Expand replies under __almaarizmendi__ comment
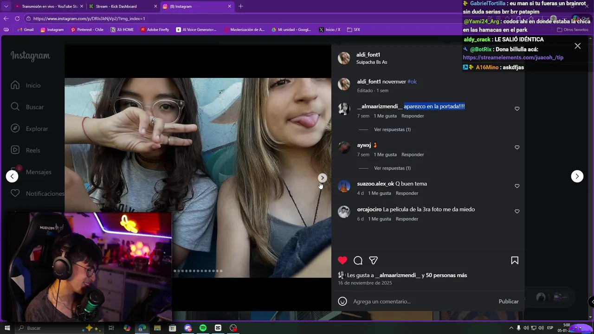The image size is (594, 334). pyautogui.click(x=392, y=129)
